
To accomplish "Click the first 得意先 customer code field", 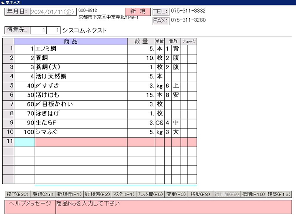I will [39, 30].
